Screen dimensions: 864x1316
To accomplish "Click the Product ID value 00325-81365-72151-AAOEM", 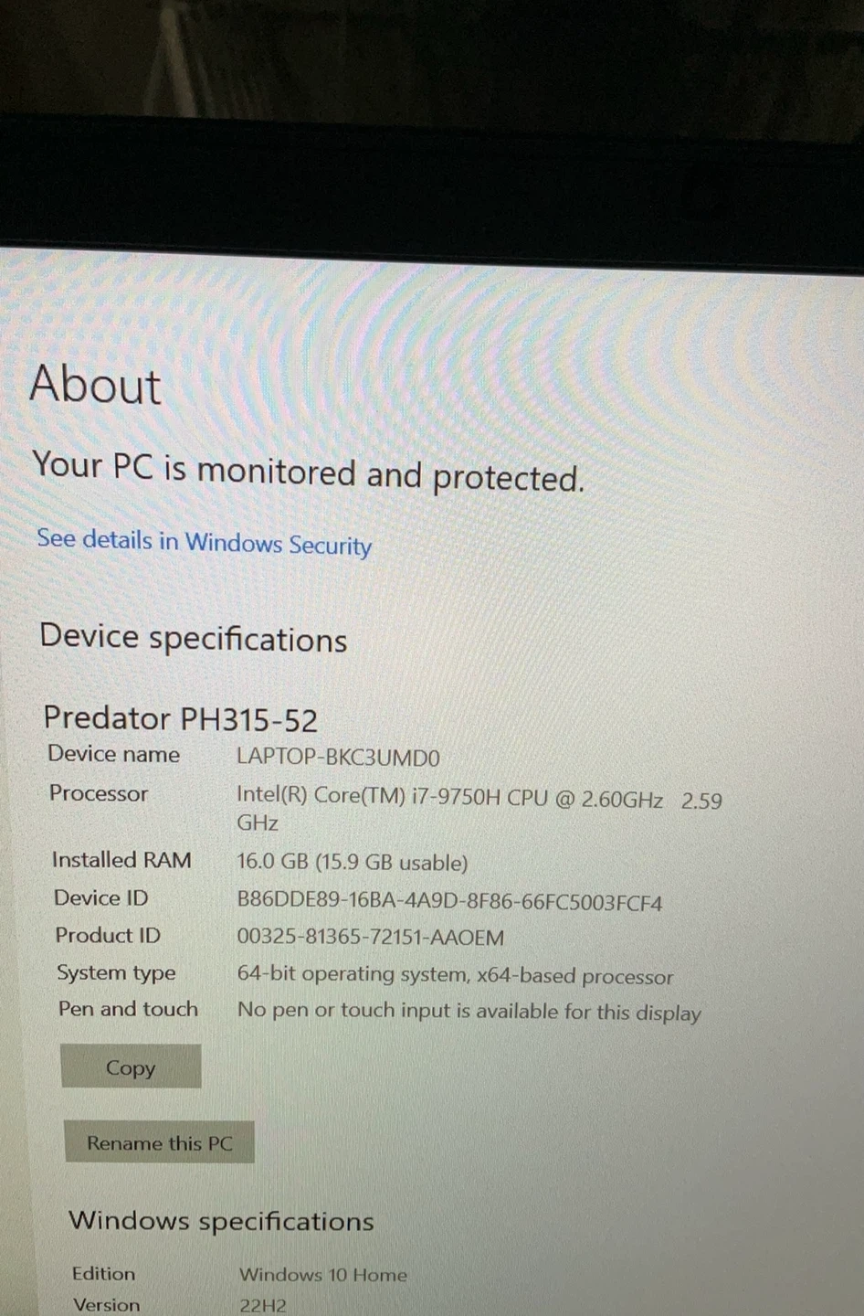I will 370,937.
